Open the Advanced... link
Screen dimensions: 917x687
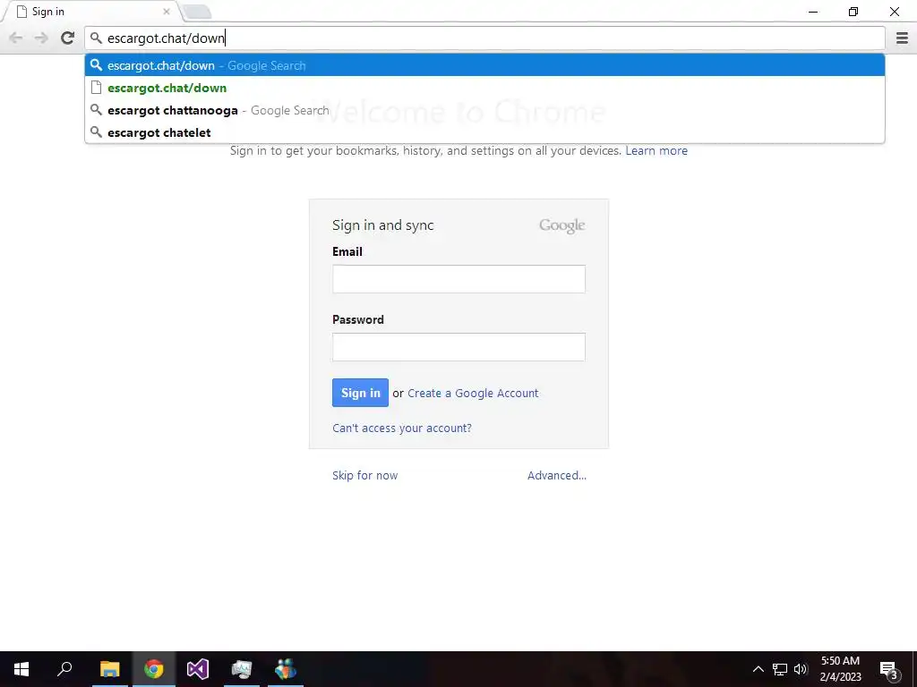[557, 476]
